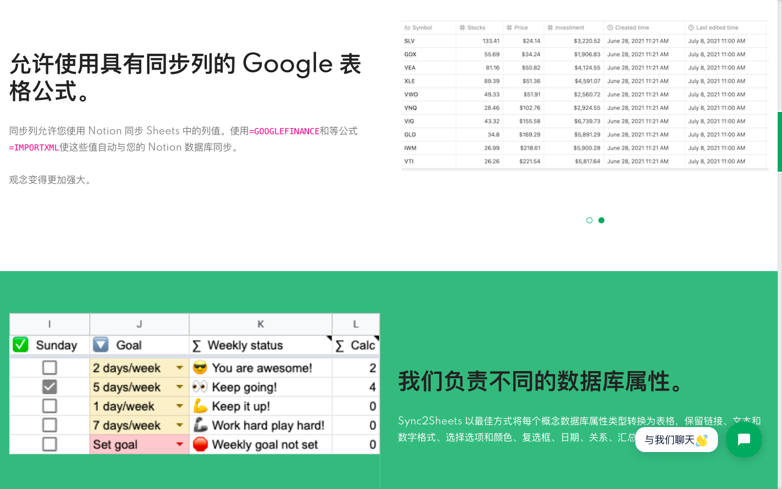This screenshot has width=782, height=489.
Task: Click the red stop sign icon
Action: [200, 444]
